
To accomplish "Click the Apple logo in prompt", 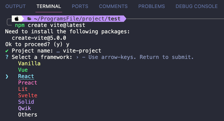I will coord(17,19).
